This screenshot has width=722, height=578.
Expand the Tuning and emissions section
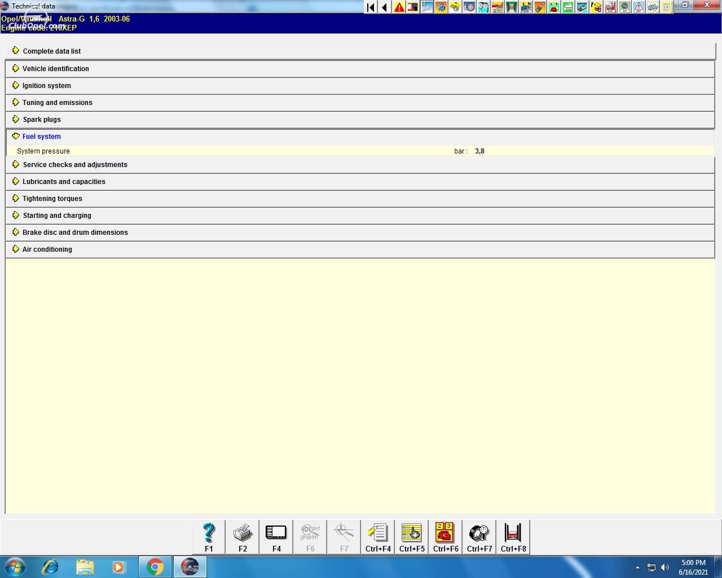tap(360, 103)
